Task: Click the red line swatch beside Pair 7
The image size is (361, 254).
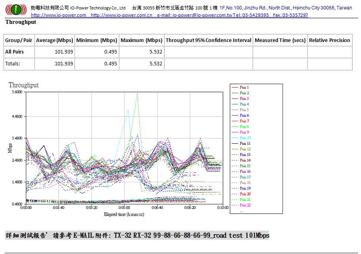Action: [234, 121]
